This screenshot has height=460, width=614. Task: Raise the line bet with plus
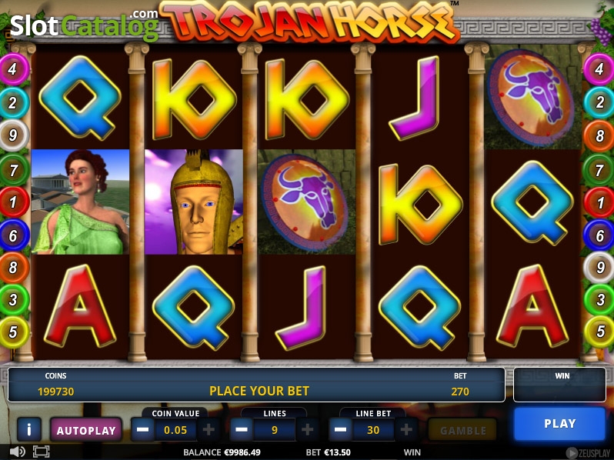click(406, 430)
